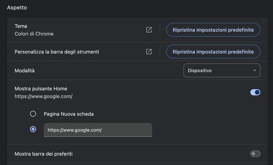Click the URL text under Mostra pulsante Home
This screenshot has height=165, width=273.
coord(43,96)
